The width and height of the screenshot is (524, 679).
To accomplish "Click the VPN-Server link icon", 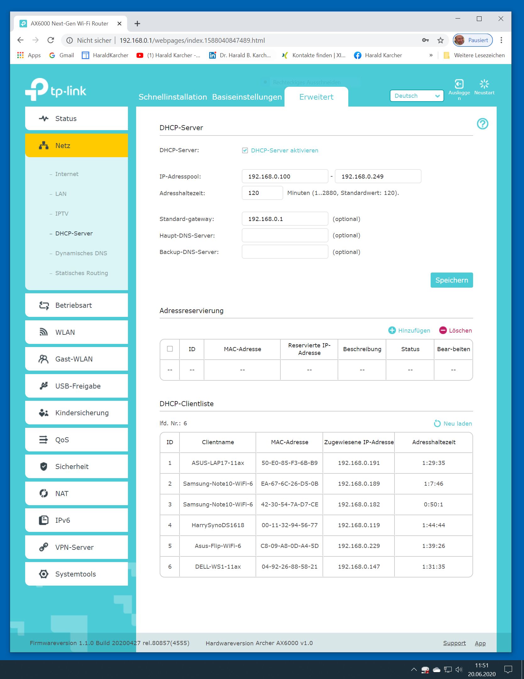I will (x=44, y=547).
